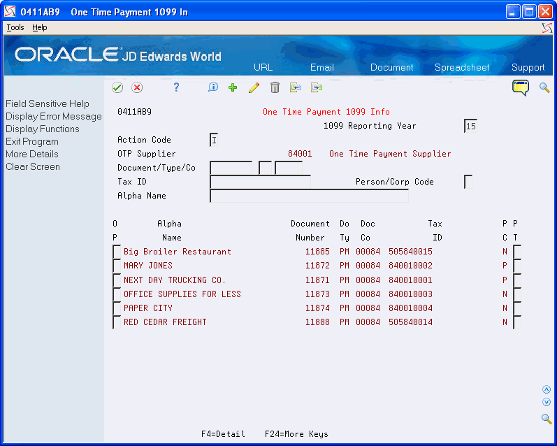The image size is (557, 446).
Task: Click OP field for Big Broiler Restaurant
Action: pos(117,252)
